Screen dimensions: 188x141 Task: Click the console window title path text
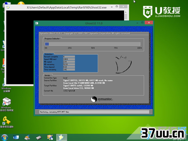click(67, 8)
